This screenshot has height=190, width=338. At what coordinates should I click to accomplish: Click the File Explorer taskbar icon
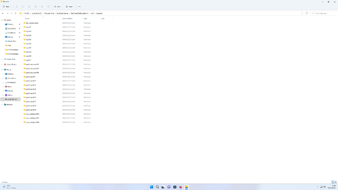coord(186,187)
